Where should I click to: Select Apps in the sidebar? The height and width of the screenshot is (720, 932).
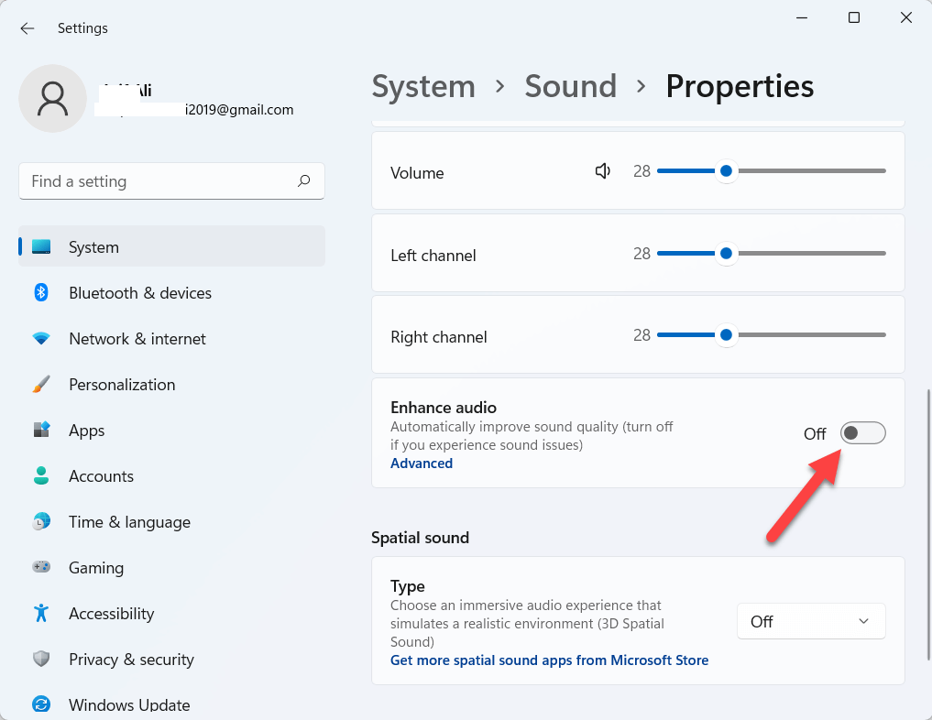click(87, 431)
